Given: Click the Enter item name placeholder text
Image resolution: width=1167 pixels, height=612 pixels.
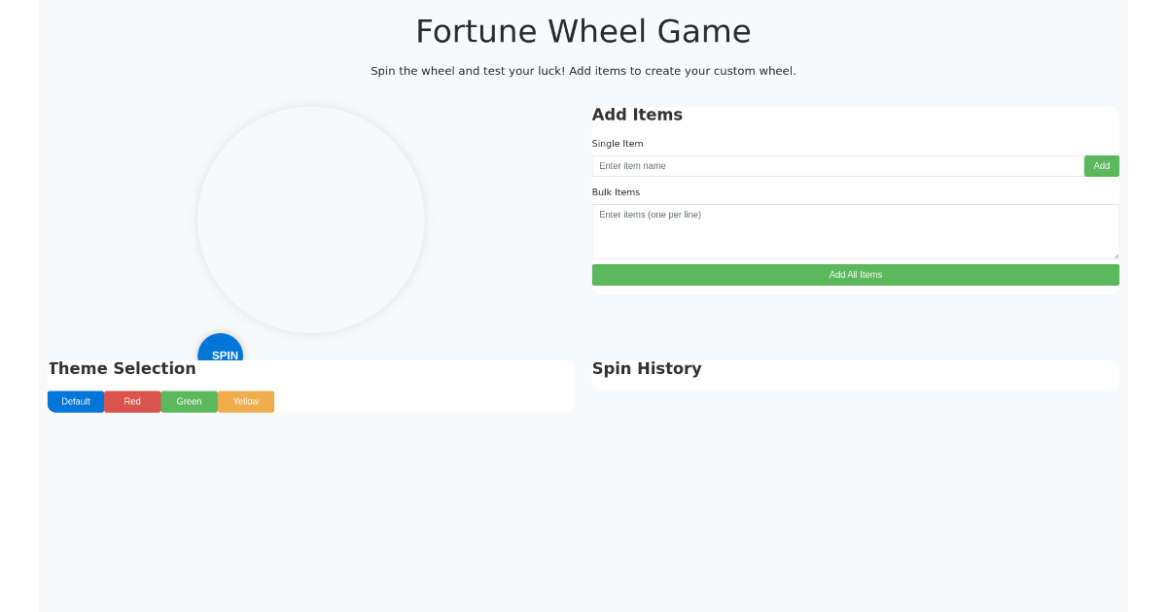Looking at the screenshot, I should [x=631, y=165].
